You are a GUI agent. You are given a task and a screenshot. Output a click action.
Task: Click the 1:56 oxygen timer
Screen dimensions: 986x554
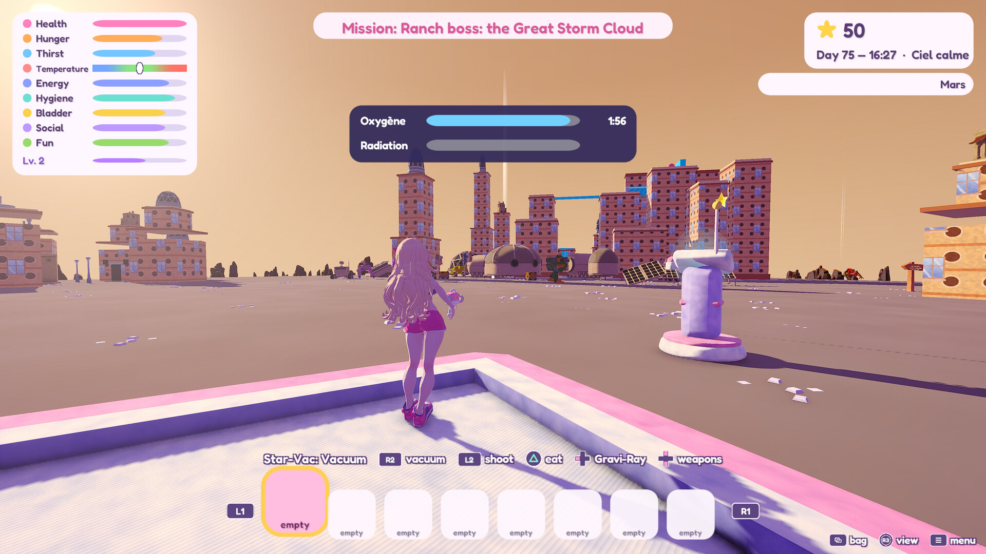pos(617,121)
